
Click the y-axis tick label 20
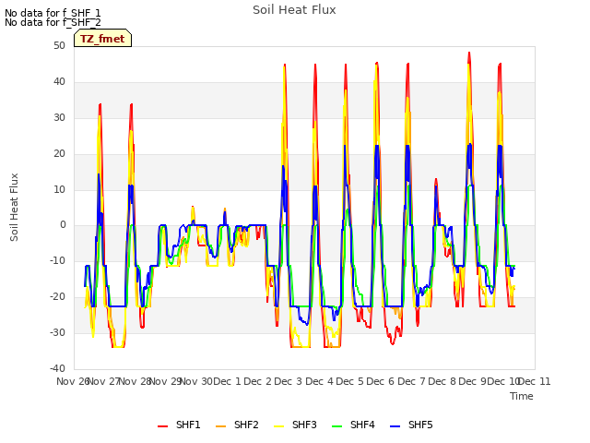click(59, 153)
